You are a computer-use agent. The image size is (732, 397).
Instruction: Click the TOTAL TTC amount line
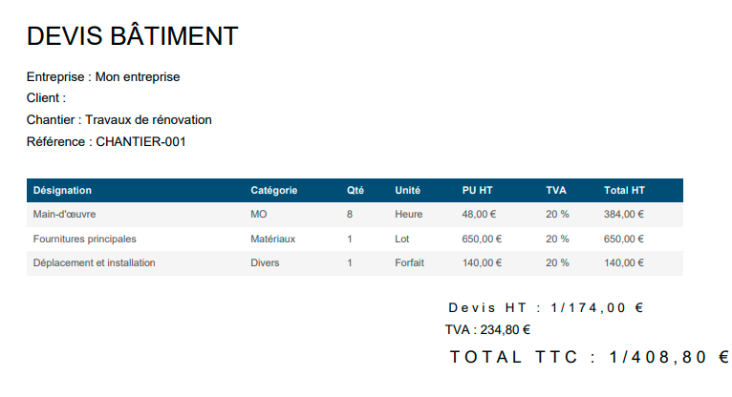click(x=590, y=357)
